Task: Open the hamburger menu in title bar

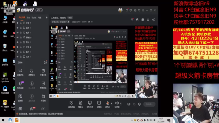Action: click(x=143, y=10)
